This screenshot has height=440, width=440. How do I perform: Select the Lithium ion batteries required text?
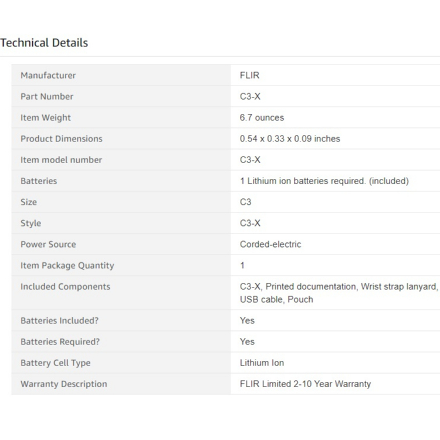coord(324,181)
